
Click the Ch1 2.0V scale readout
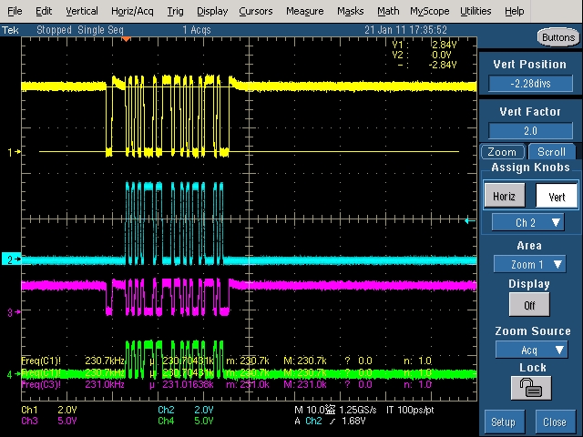pos(49,410)
